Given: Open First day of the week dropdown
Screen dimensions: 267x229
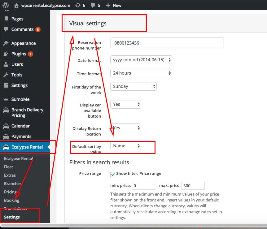Looking at the screenshot, I should (133, 86).
